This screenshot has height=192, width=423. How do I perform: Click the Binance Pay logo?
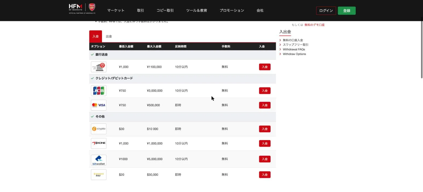pos(99,175)
